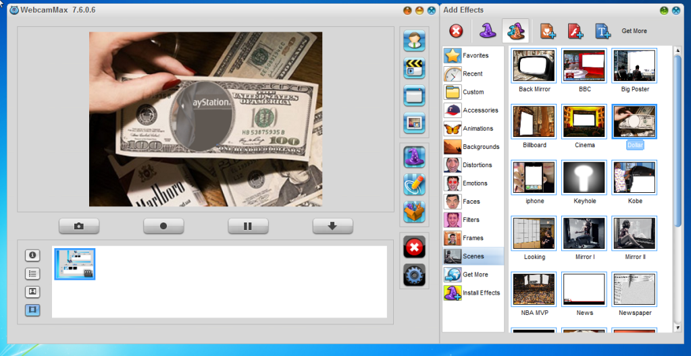
Task: Select the Backgrounds category
Action: pos(474,147)
